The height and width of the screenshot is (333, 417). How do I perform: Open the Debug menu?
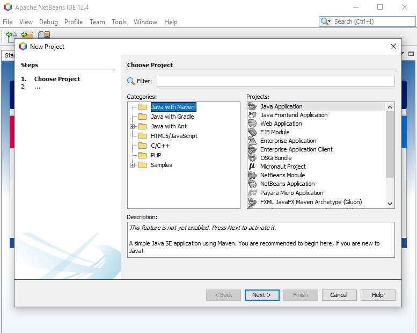pyautogui.click(x=48, y=22)
